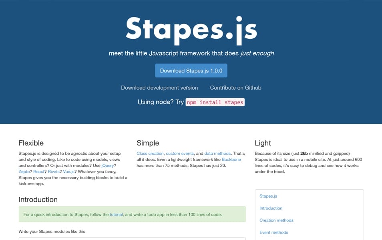The image size is (382, 240).
Task: Open the Class creation documentation link
Action: click(x=150, y=153)
